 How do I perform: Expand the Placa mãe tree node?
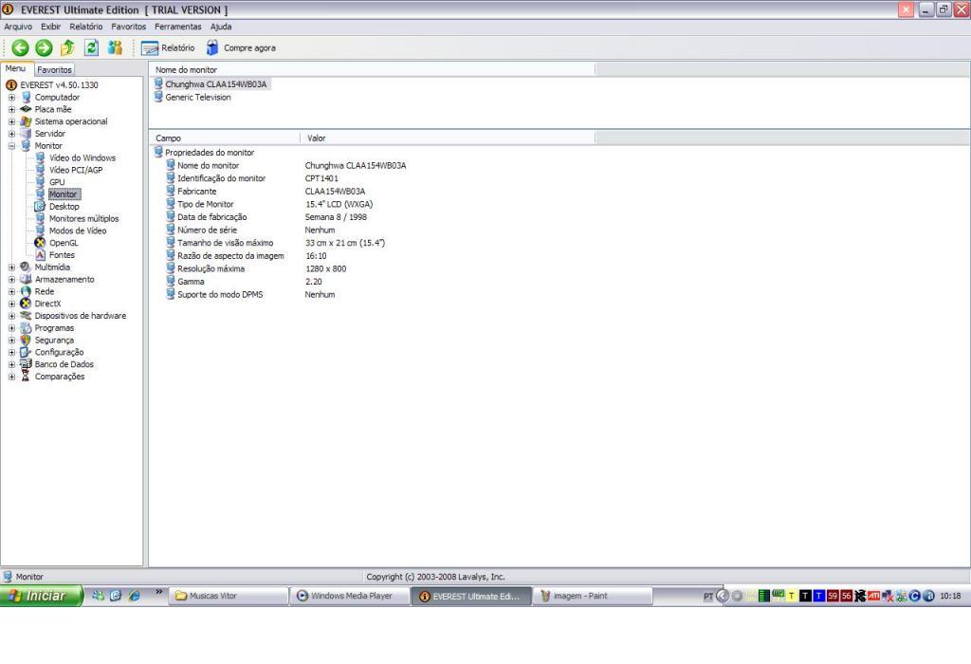[11, 110]
